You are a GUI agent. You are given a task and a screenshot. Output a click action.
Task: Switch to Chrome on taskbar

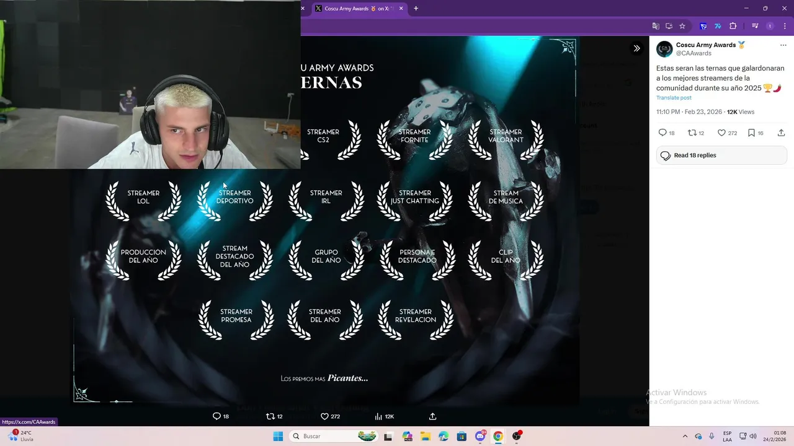click(x=498, y=436)
